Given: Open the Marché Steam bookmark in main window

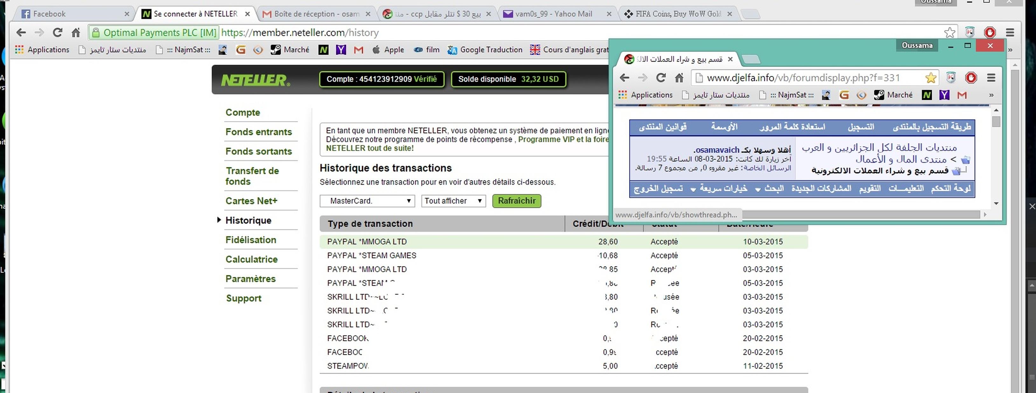Looking at the screenshot, I should [x=289, y=49].
